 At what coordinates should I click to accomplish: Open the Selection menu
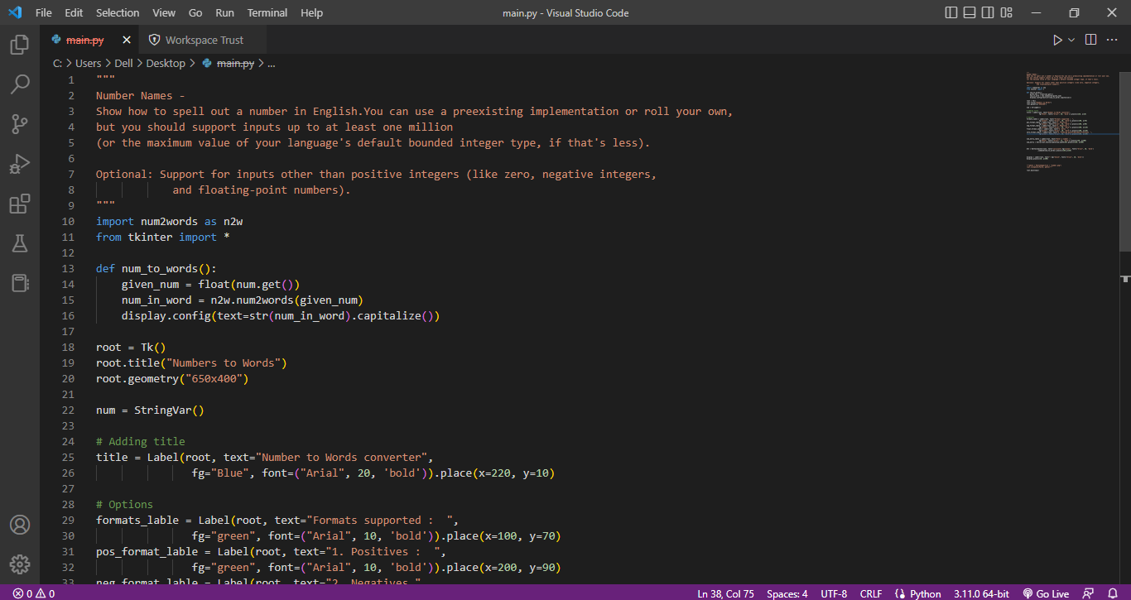118,12
